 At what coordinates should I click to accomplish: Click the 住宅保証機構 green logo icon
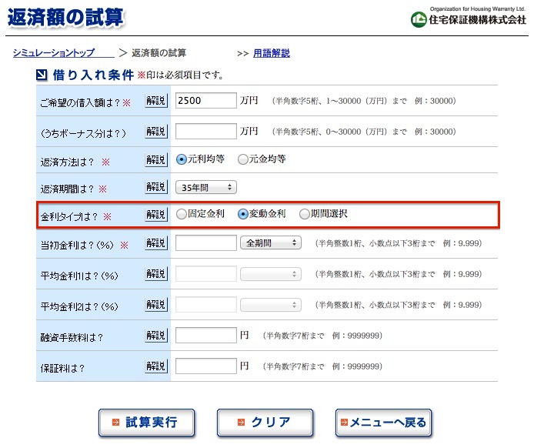419,19
